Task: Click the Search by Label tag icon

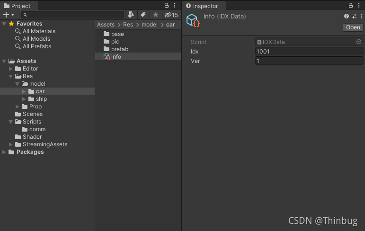Action: [x=143, y=15]
